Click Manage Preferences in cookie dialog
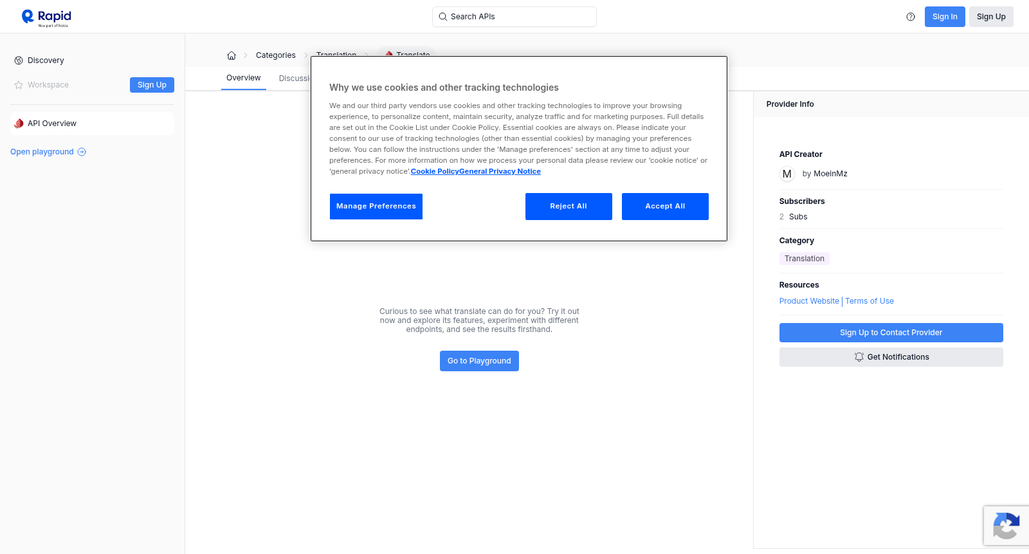 [376, 207]
